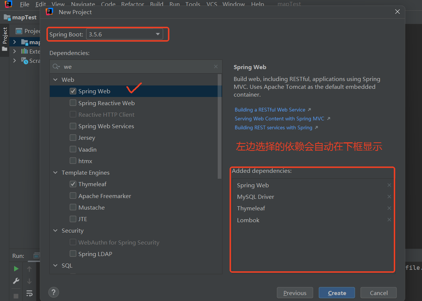Uncheck the Thymeleaf checkbox
Screen dimensions: 422x301
[73, 184]
